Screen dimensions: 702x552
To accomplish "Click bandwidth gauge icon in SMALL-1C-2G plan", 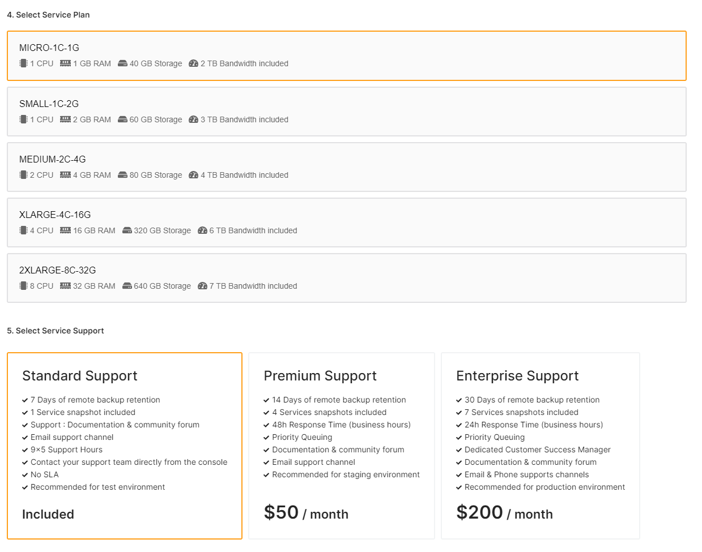I will (x=193, y=119).
